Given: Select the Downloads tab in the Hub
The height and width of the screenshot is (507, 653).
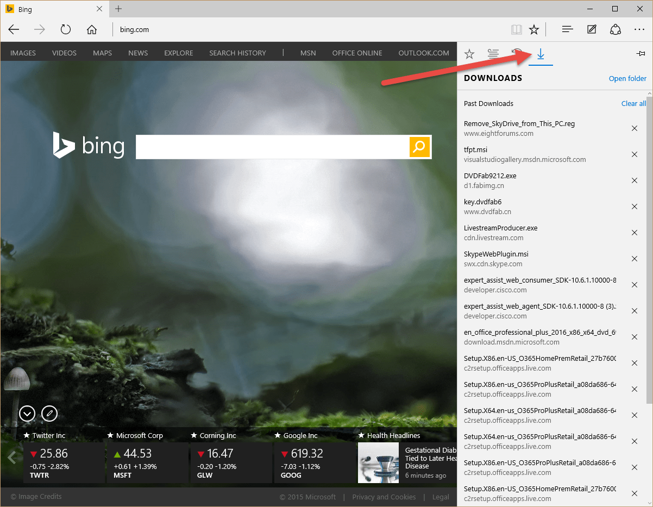Looking at the screenshot, I should [541, 54].
